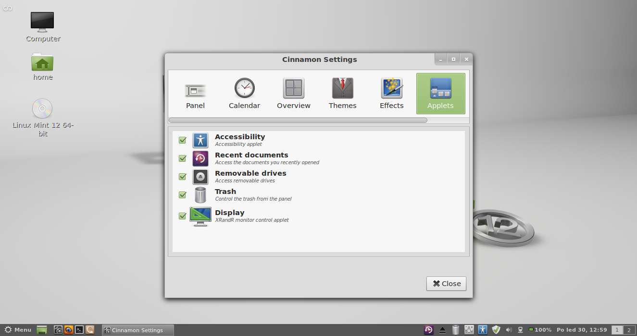Viewport: 637px width, 336px height.
Task: Toggle the Display applet checkbox
Action: 182,216
